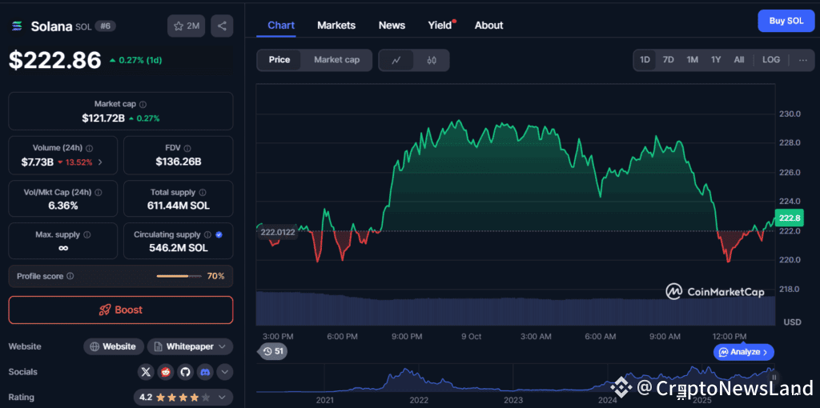Expand more social links chevron
Screen dimensions: 820x408
(x=225, y=372)
